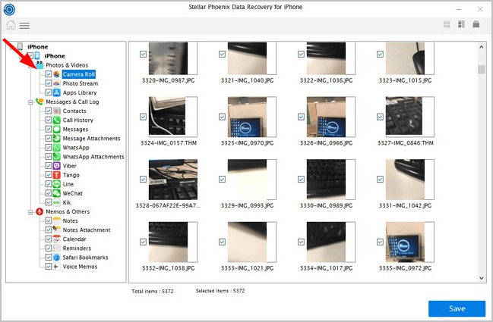Uncheck the Camera Roll checkbox
493x322 pixels.
point(49,74)
